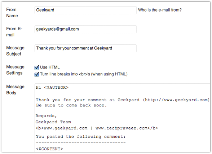
Task: Click the 'Who is the e-mail from?' hint
Action: (160, 10)
